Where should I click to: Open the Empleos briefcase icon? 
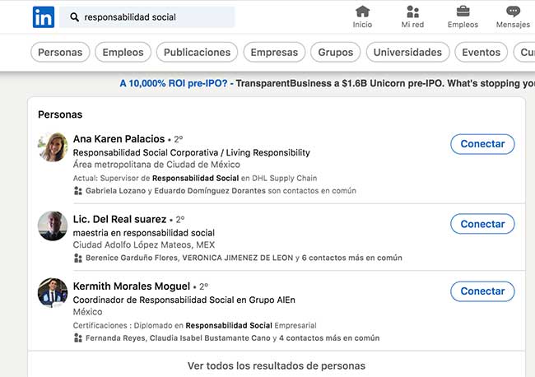tap(463, 12)
